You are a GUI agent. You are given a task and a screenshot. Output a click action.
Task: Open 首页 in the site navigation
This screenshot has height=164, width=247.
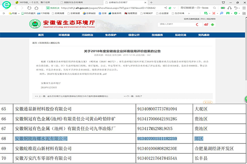(41, 35)
